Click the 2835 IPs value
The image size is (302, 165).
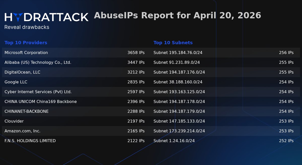pos(136,82)
